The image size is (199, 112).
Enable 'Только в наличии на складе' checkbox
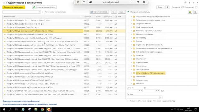[128, 101]
